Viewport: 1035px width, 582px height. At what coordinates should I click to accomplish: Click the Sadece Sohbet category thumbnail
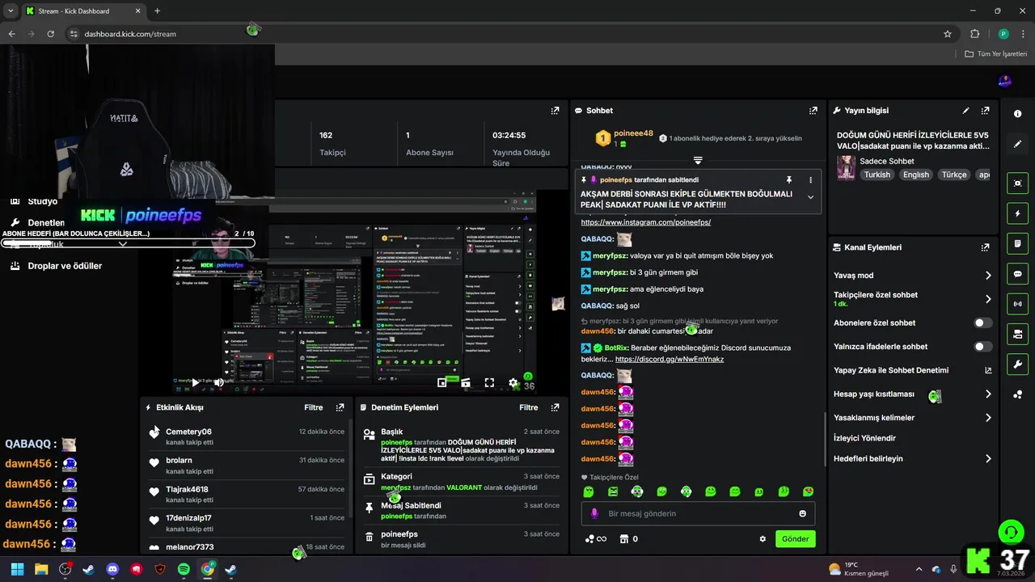(x=846, y=168)
